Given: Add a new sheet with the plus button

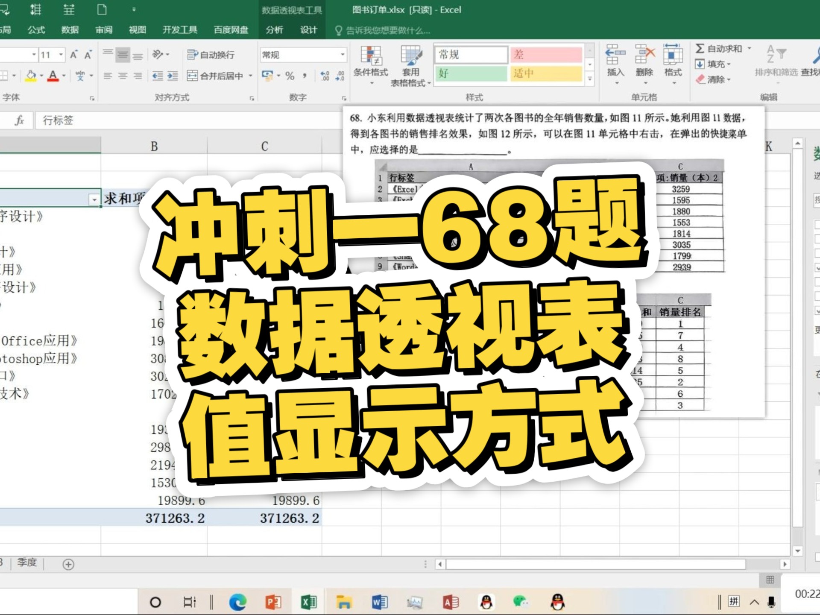Looking at the screenshot, I should pyautogui.click(x=67, y=564).
